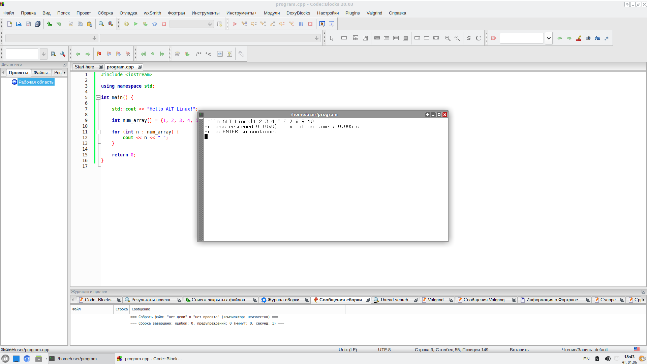
Task: Open the system volume icon in tray
Action: (x=607, y=359)
